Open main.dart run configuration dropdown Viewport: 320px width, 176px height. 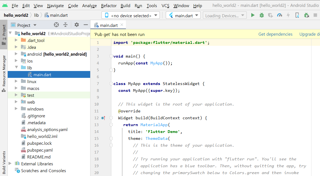[183, 15]
